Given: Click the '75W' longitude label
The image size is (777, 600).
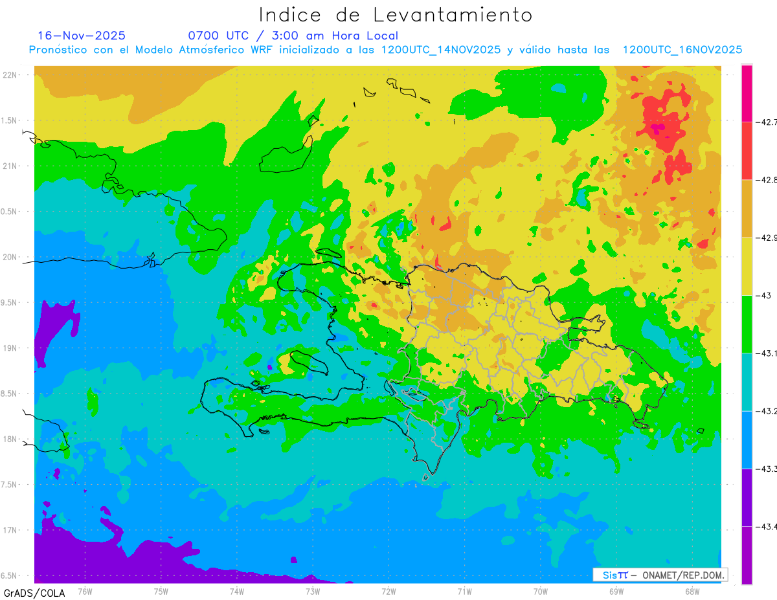Looking at the screenshot, I should [161, 592].
